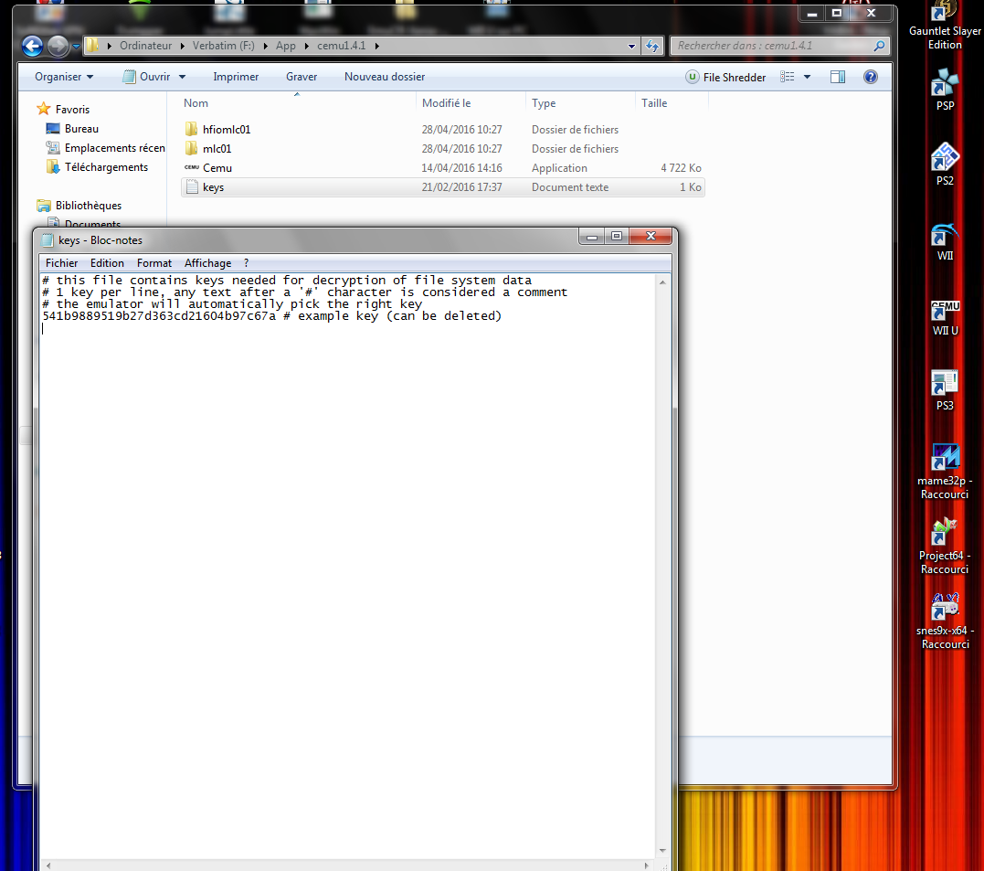
Task: Select Bibliothèques in the navigation pane
Action: click(79, 206)
